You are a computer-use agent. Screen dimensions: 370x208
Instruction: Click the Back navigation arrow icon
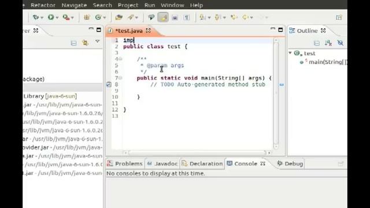245,17
